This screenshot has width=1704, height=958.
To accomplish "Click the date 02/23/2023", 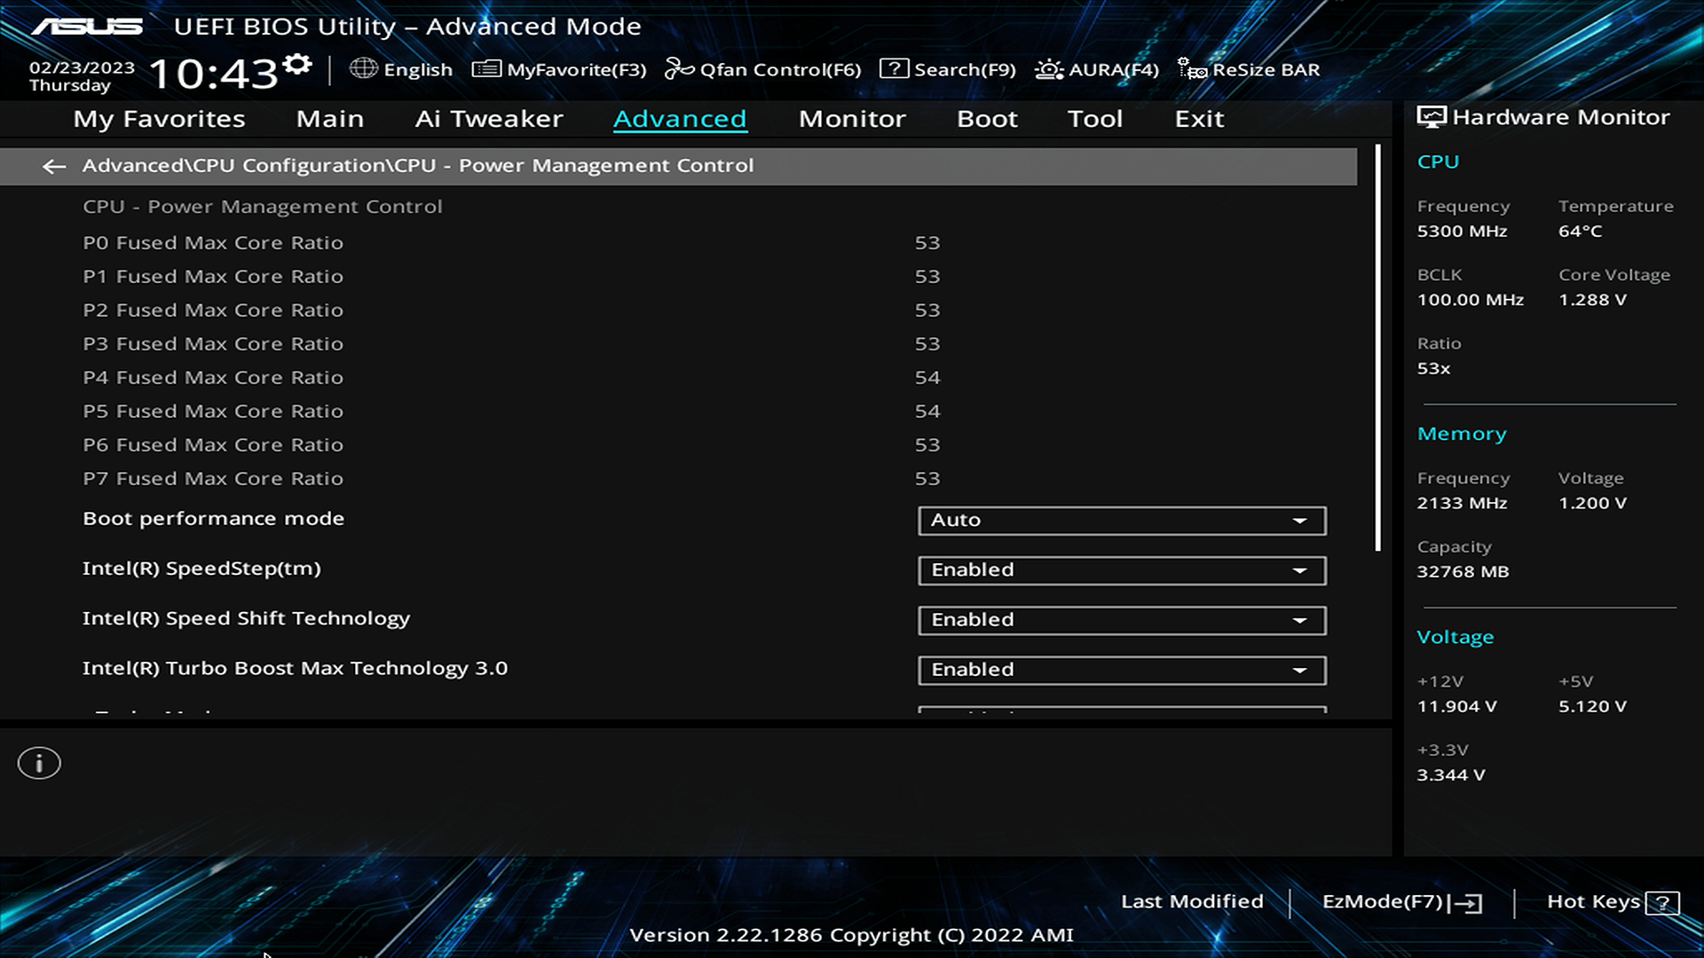I will click(82, 67).
